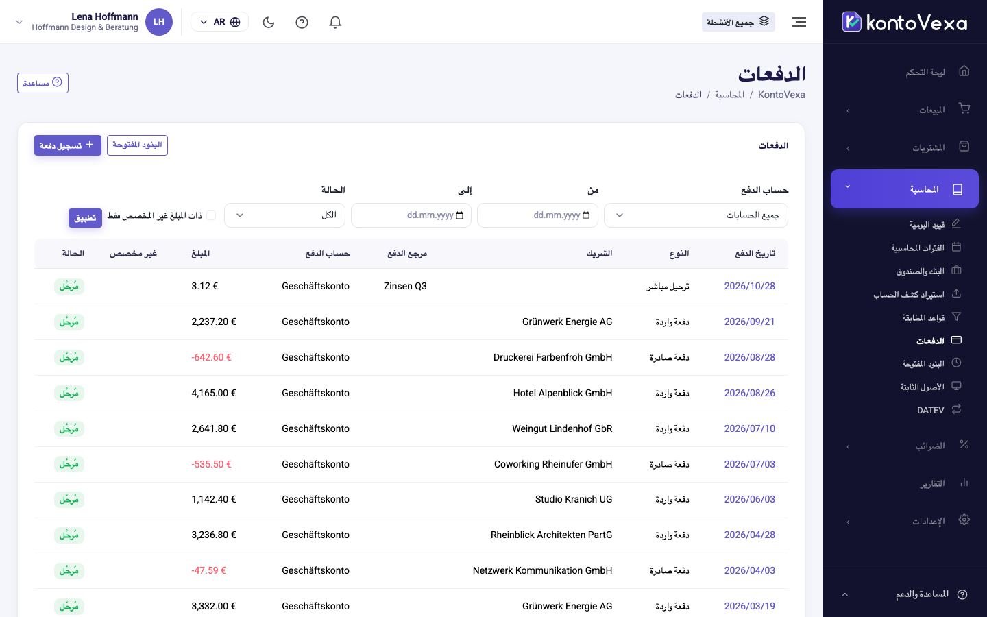Image resolution: width=987 pixels, height=617 pixels.
Task: Open الأصول الثابتة menu item
Action: (x=931, y=387)
